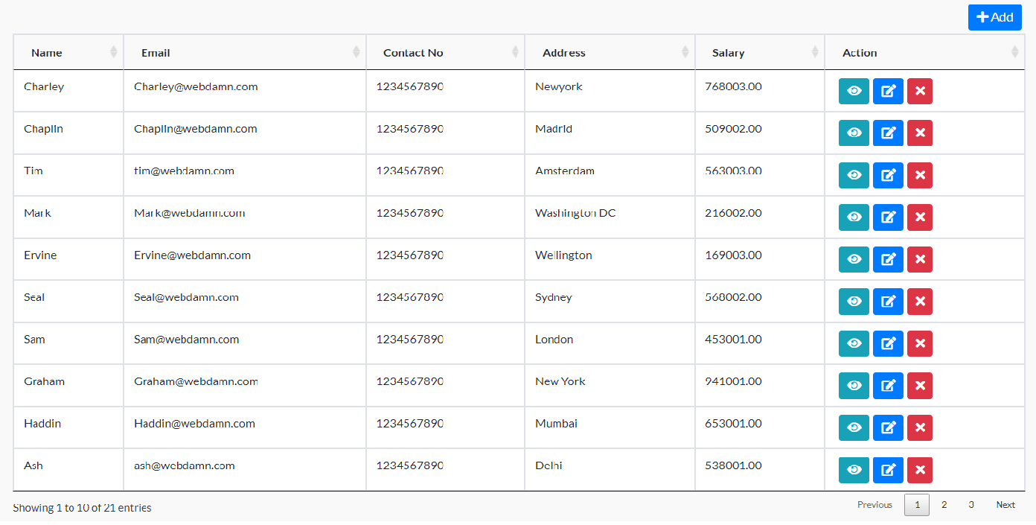View Ervine's employee details
Viewport: 1036px width, 525px height.
tap(853, 259)
